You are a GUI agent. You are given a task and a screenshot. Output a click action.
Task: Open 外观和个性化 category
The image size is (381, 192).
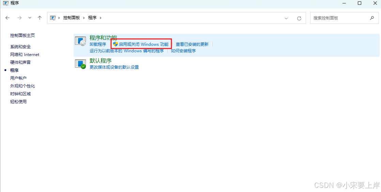coord(22,86)
